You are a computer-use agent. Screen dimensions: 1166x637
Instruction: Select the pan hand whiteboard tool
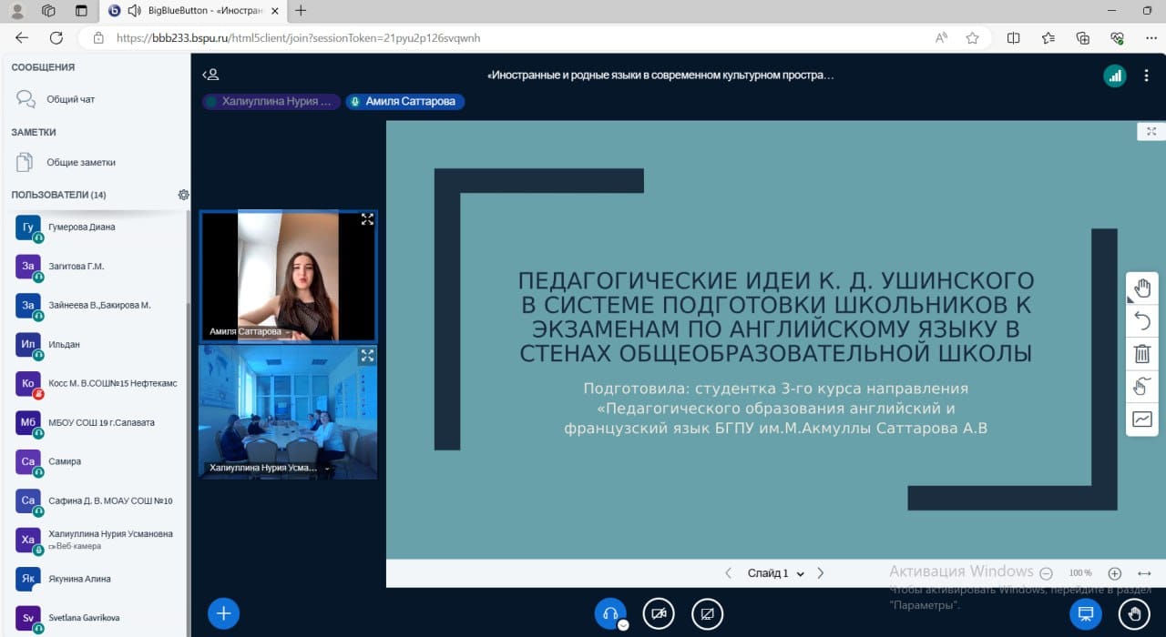pos(1141,289)
